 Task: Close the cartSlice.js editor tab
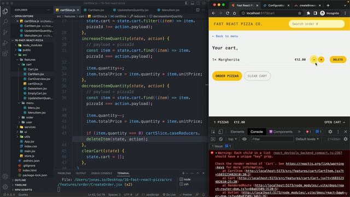coord(78,10)
